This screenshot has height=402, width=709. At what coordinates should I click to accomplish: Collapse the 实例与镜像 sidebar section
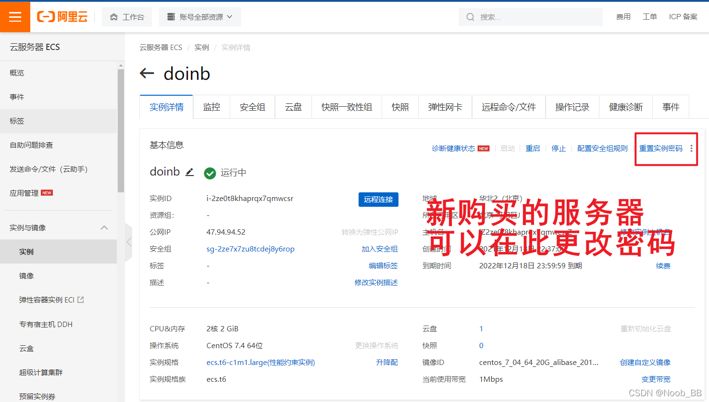point(104,227)
